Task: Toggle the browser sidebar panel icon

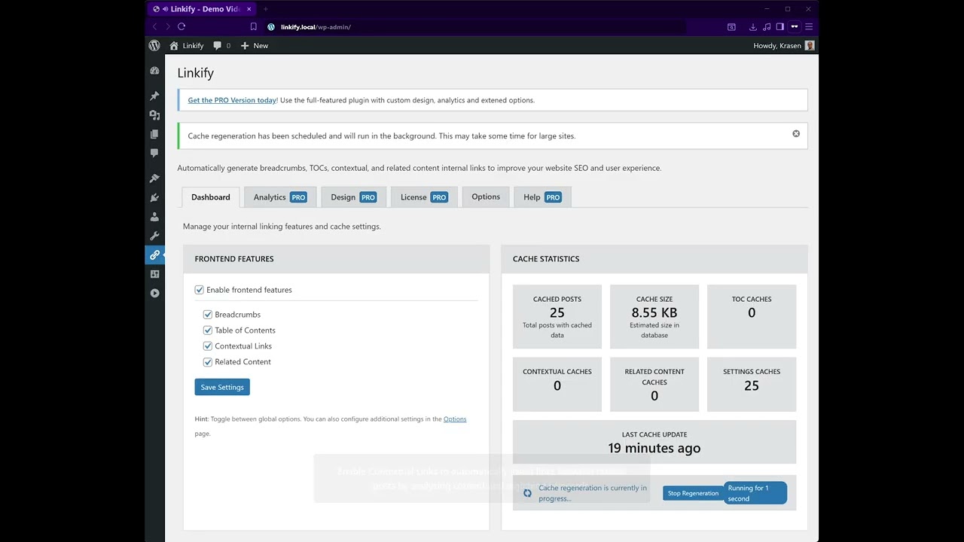Action: click(780, 26)
